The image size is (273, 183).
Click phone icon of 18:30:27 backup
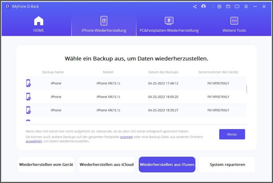click(28, 110)
